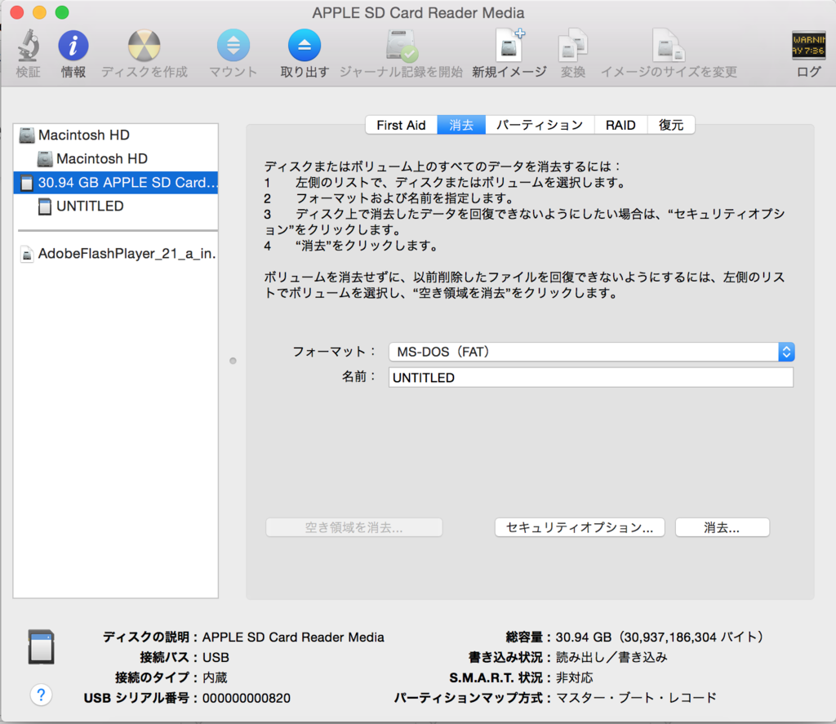Select top-level Macintosh HD disk
836x724 pixels.
116,135
